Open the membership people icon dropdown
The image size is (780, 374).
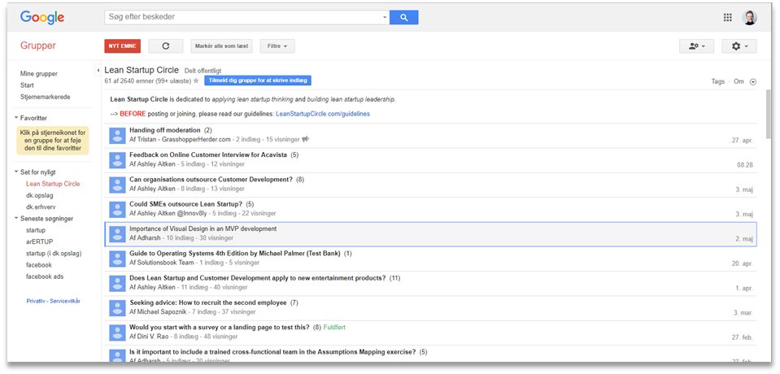pyautogui.click(x=696, y=46)
